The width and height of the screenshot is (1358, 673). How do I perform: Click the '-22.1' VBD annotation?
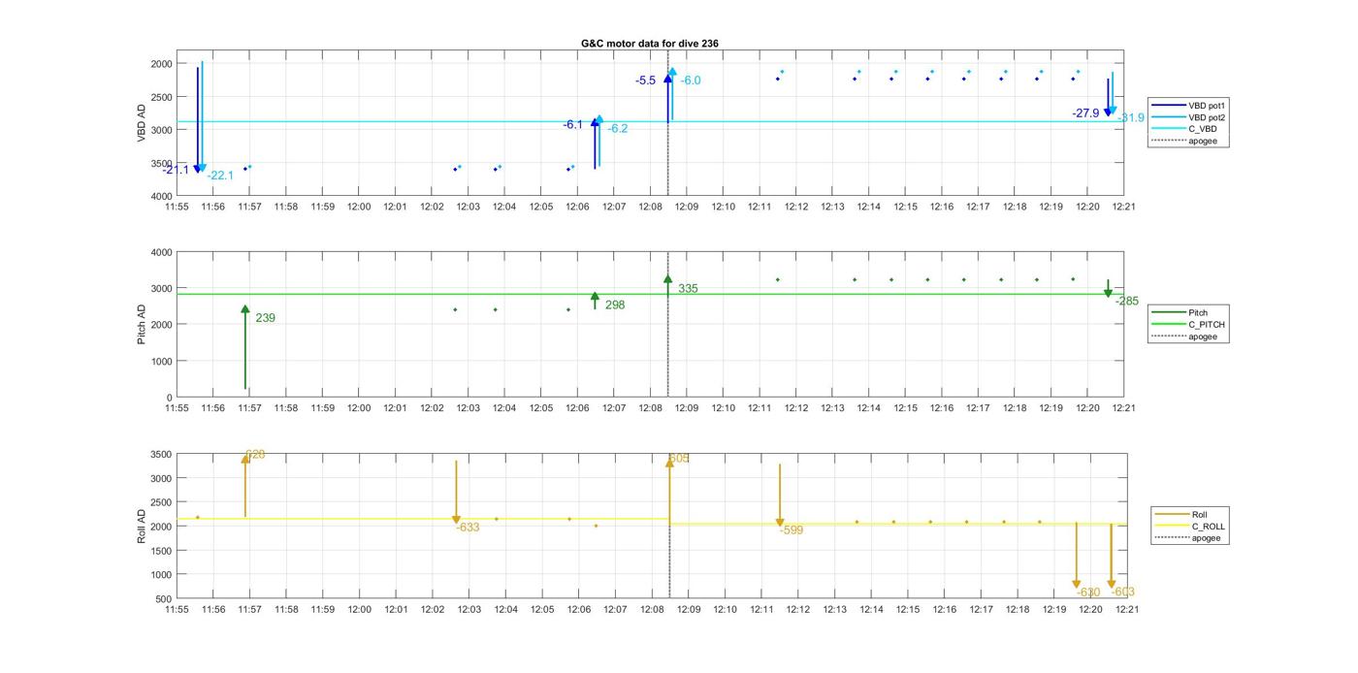220,176
